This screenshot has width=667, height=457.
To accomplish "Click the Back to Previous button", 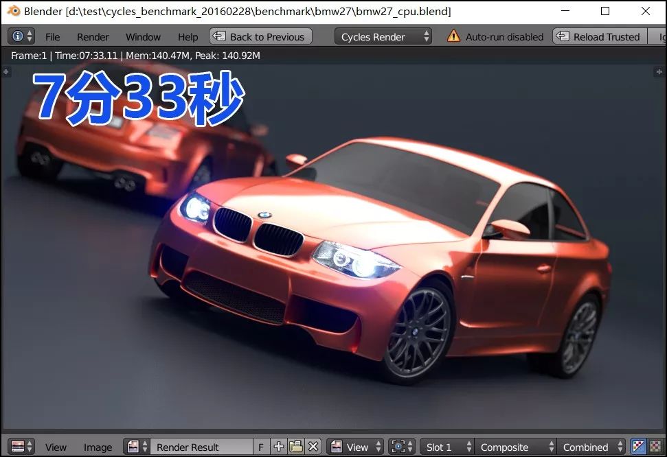I will 260,36.
